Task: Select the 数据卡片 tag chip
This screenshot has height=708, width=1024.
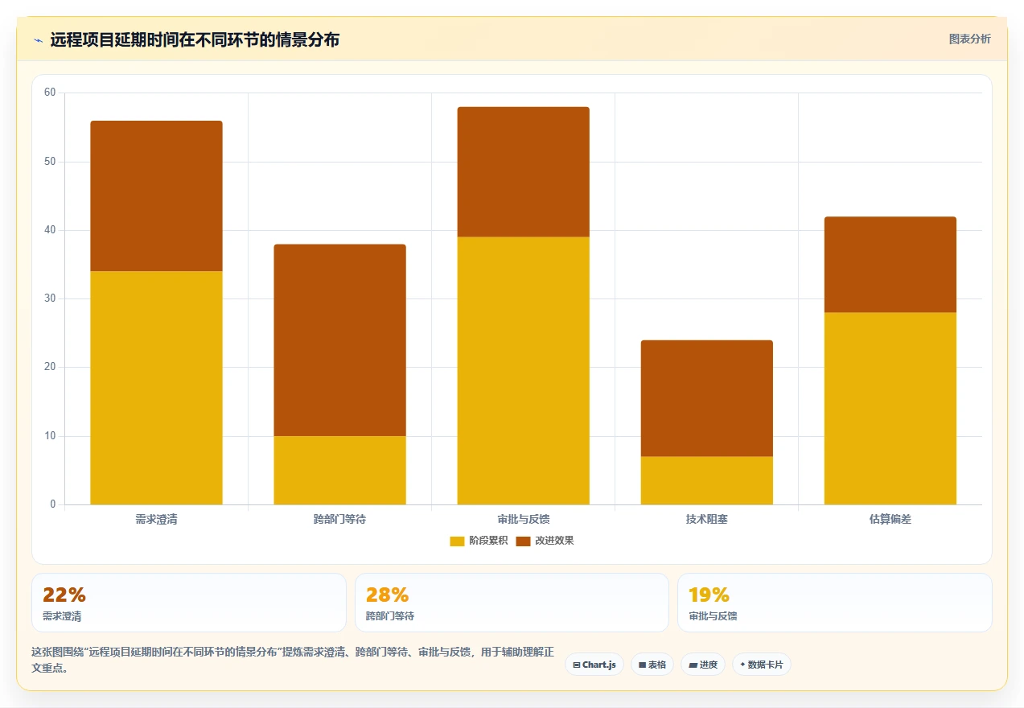Action: pos(762,665)
